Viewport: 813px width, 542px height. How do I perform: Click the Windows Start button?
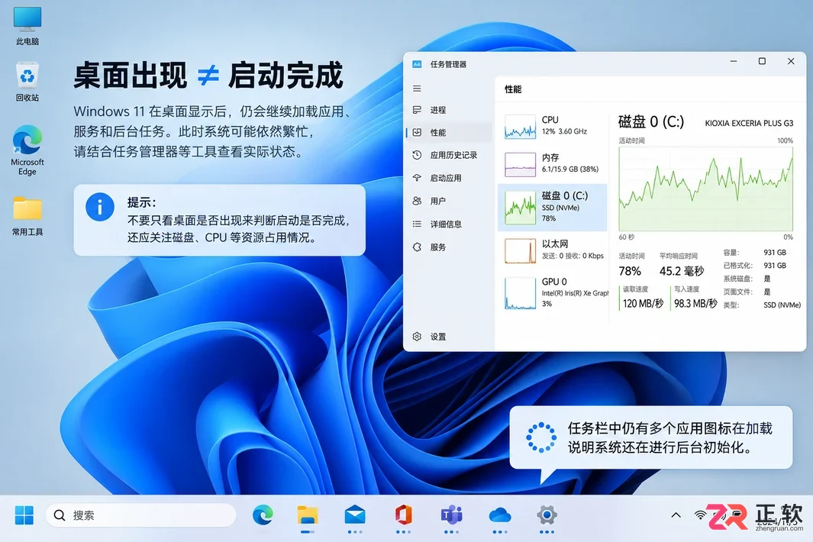pyautogui.click(x=24, y=515)
